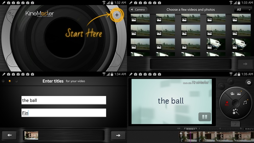Tap the next arrow below the media grid
This screenshot has width=254, height=143.
[x=245, y=64]
